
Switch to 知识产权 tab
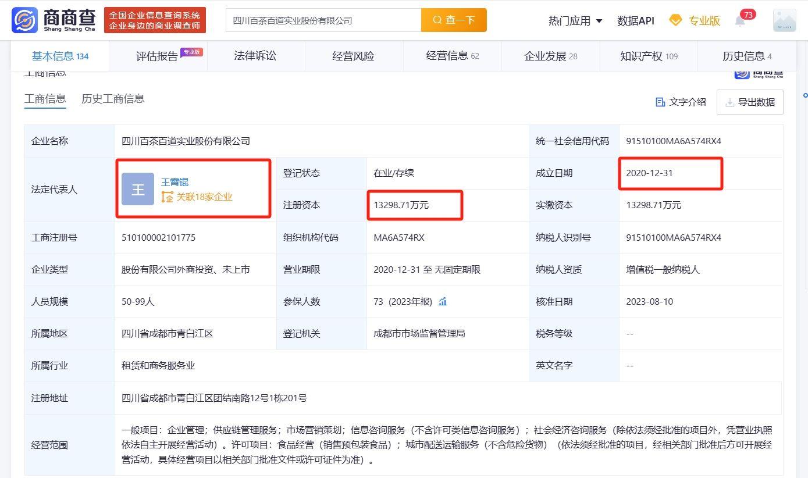tap(648, 56)
